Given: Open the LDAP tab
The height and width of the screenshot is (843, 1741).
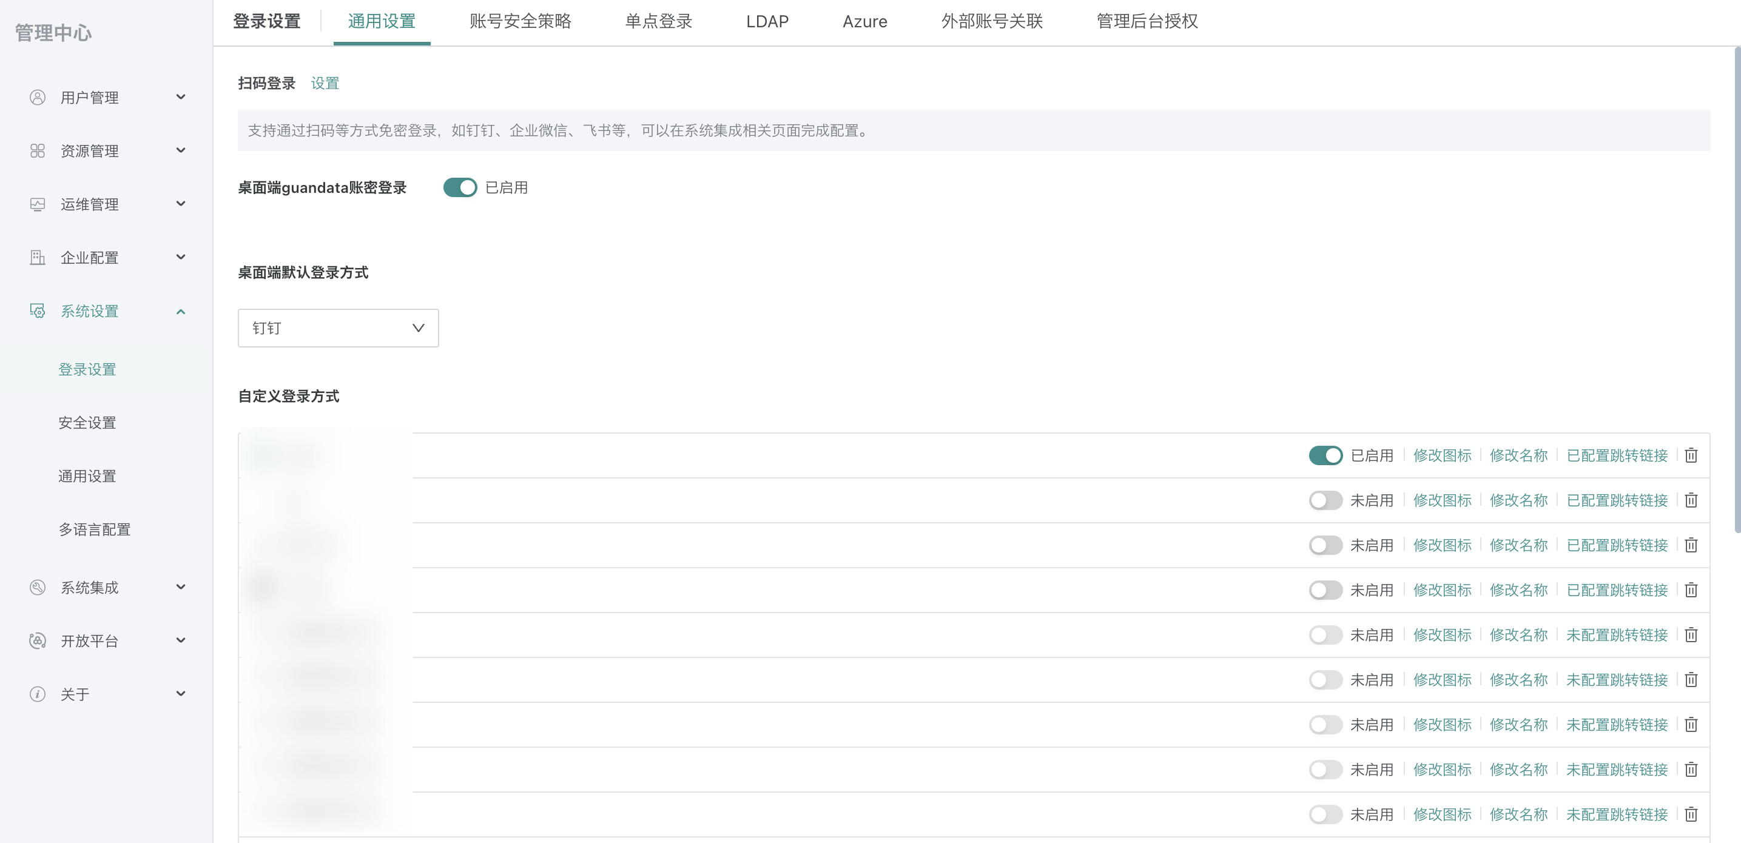Looking at the screenshot, I should click(767, 22).
